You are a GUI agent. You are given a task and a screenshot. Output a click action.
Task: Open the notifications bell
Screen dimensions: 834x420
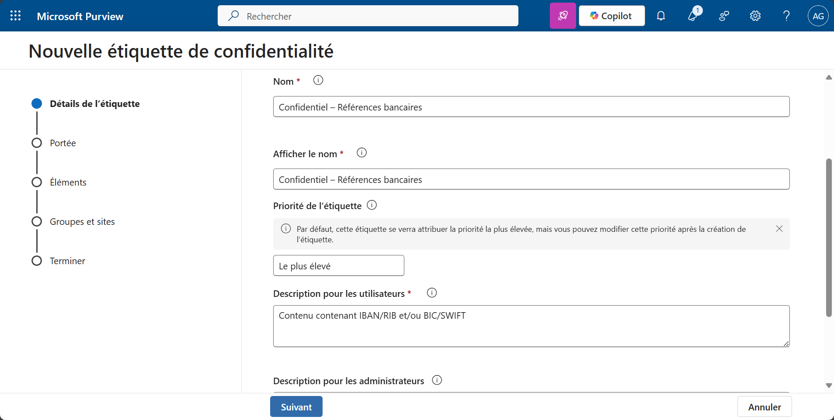661,16
